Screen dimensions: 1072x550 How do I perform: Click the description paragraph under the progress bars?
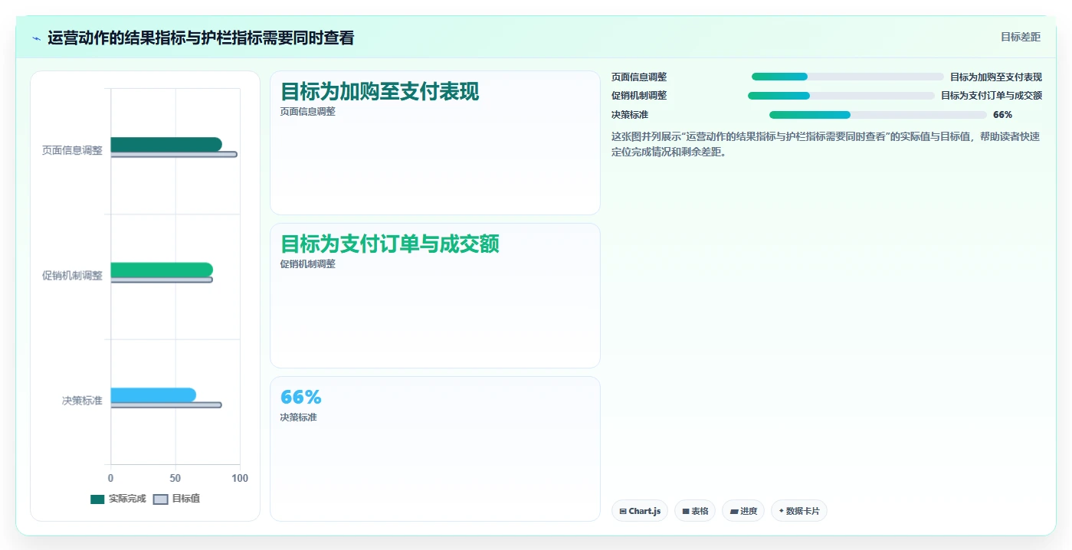(827, 144)
